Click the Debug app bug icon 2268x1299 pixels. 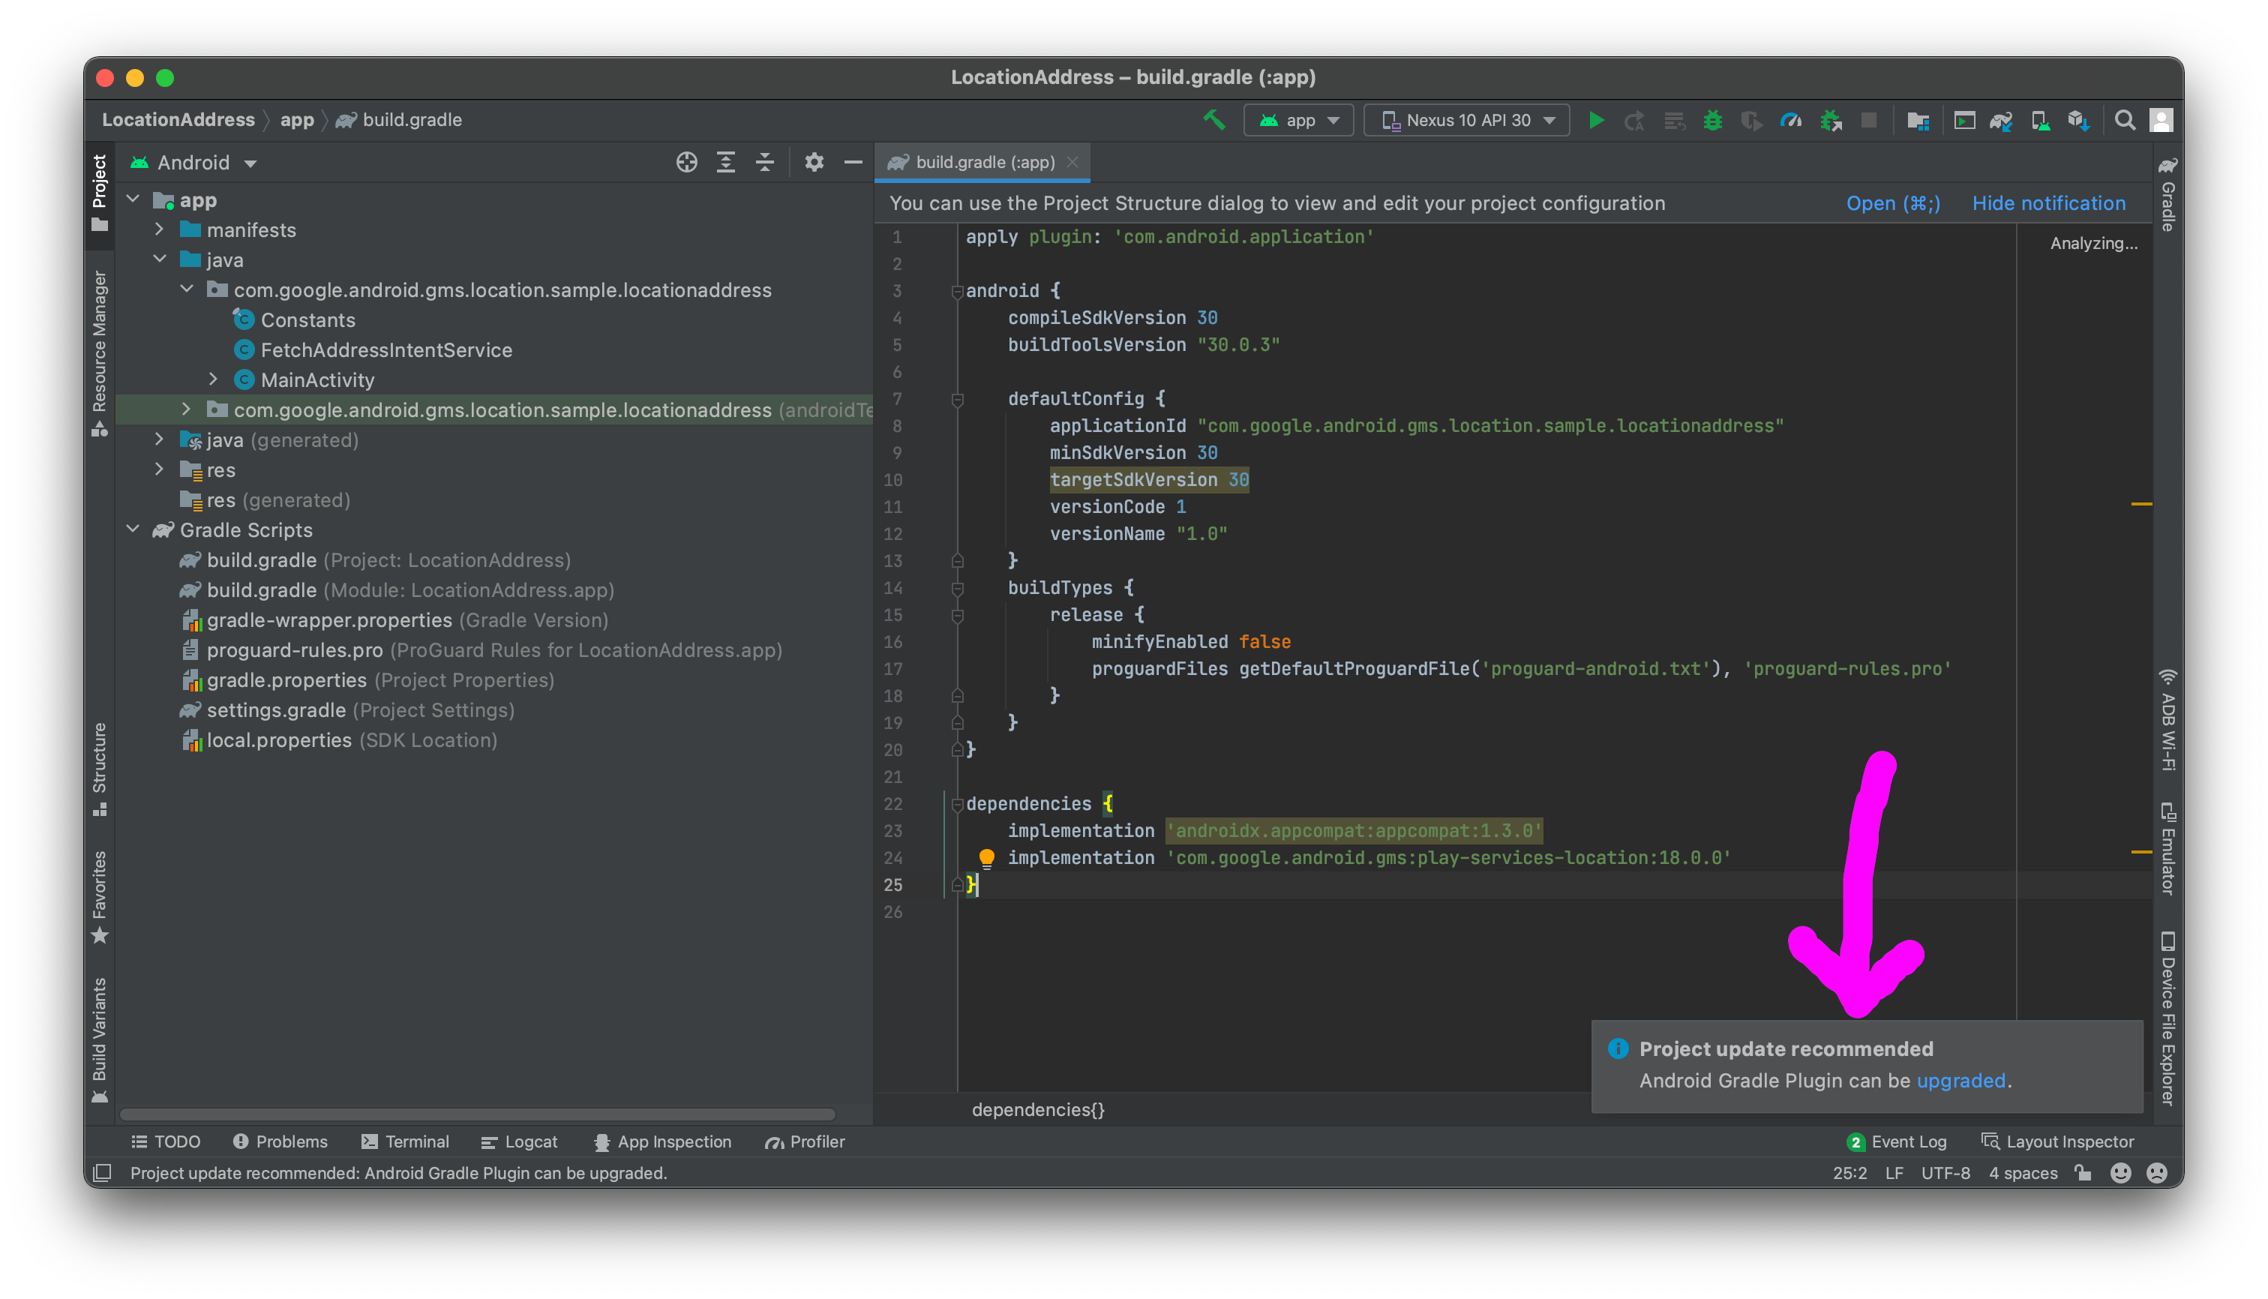[1712, 121]
